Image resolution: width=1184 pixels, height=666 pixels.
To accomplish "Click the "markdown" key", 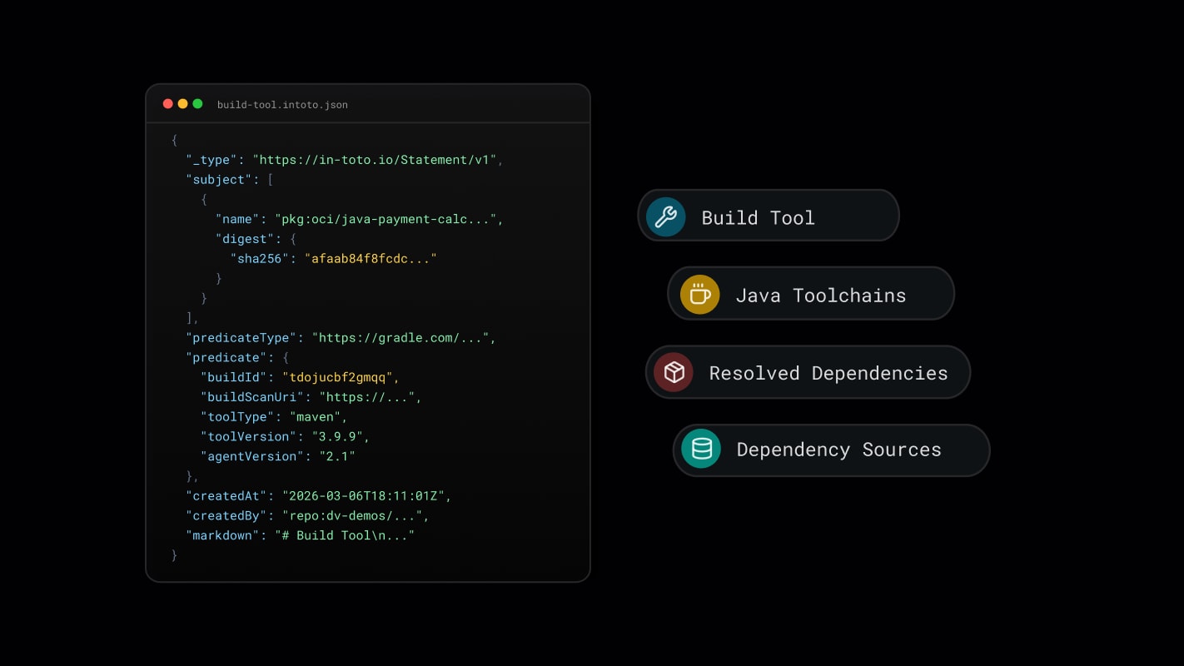I will 223,536.
